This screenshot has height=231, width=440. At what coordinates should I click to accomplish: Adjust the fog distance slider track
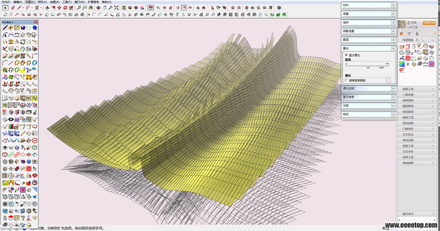pyautogui.click(x=367, y=65)
